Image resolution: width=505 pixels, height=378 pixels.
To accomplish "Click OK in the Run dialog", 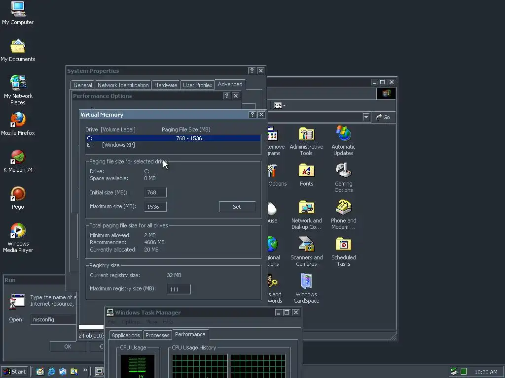I will tap(68, 346).
